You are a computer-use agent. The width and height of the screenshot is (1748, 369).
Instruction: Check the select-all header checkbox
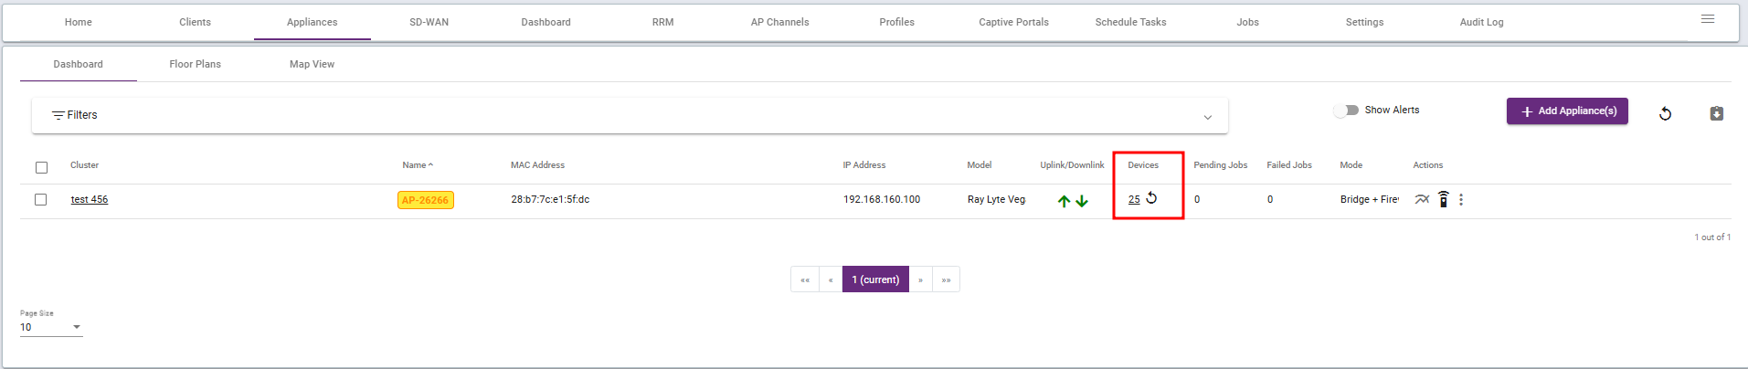point(41,167)
